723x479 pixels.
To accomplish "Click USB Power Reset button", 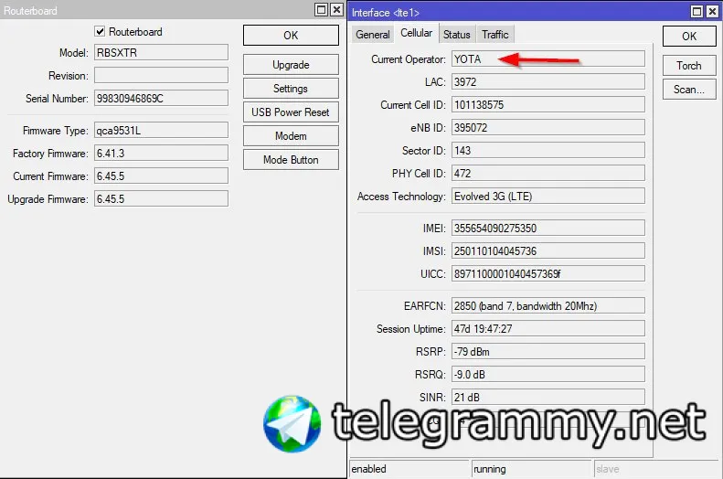I will [291, 112].
